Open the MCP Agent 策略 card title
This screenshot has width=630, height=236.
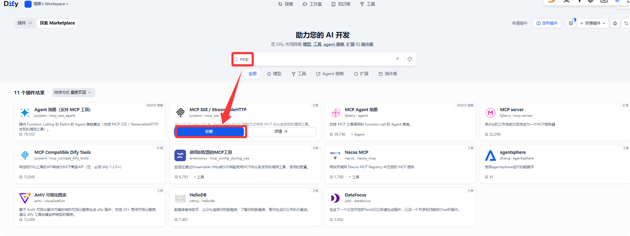(361, 110)
